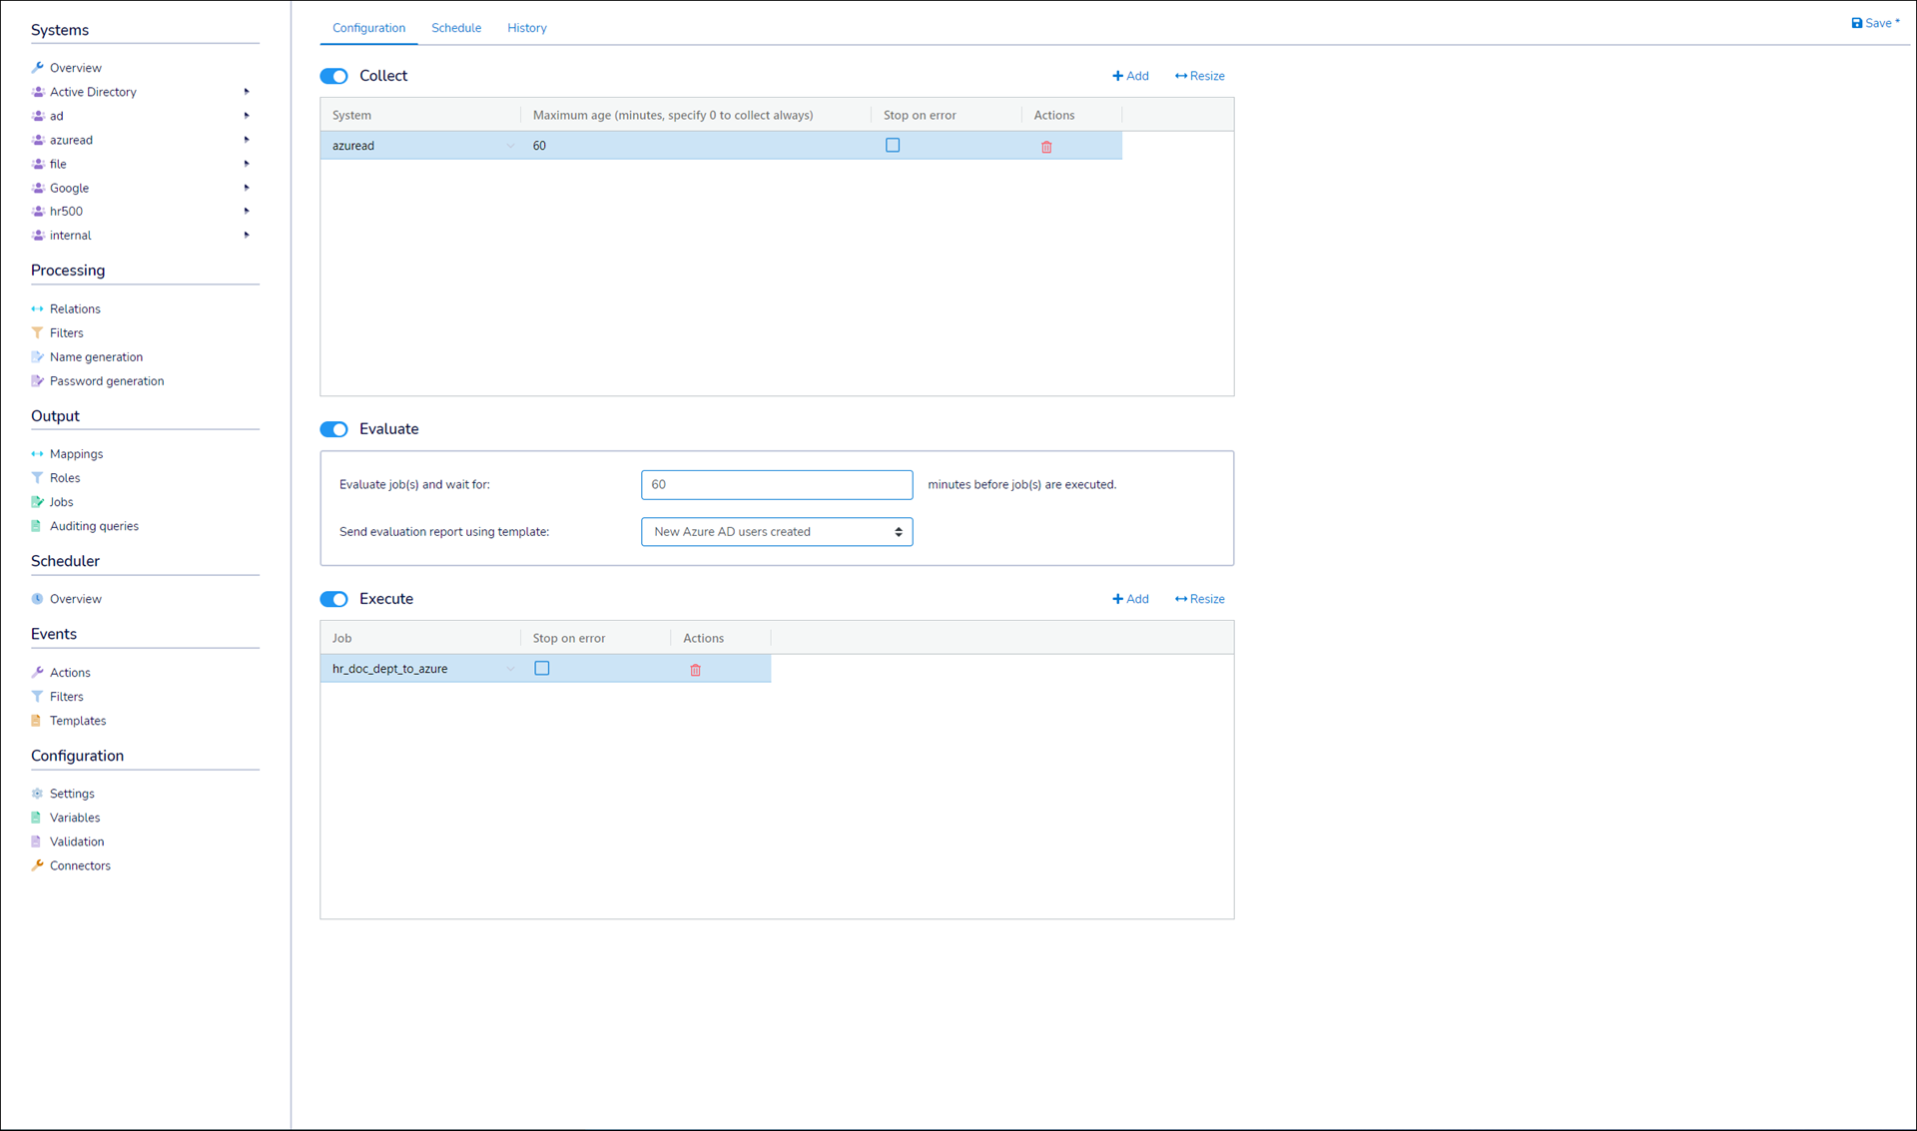The image size is (1917, 1131).
Task: Click the Save disk icon
Action: coord(1856,23)
